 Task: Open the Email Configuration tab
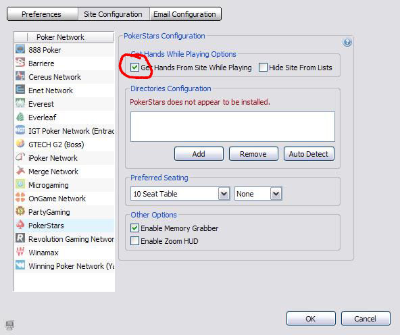click(x=185, y=14)
